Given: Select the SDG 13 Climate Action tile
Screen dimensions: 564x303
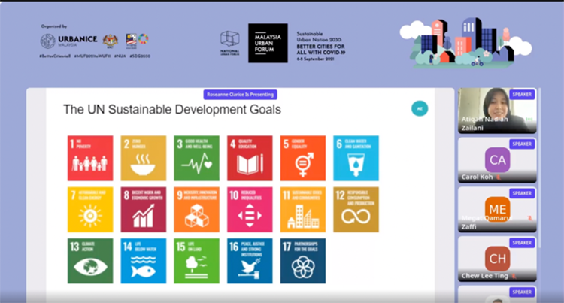Looking at the screenshot, I should point(90,261).
